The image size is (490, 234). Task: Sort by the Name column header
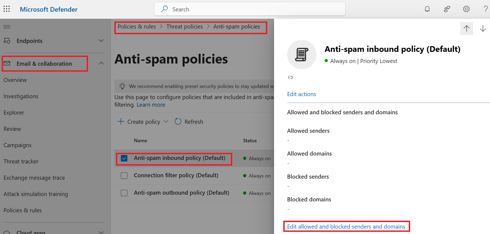pyautogui.click(x=140, y=141)
